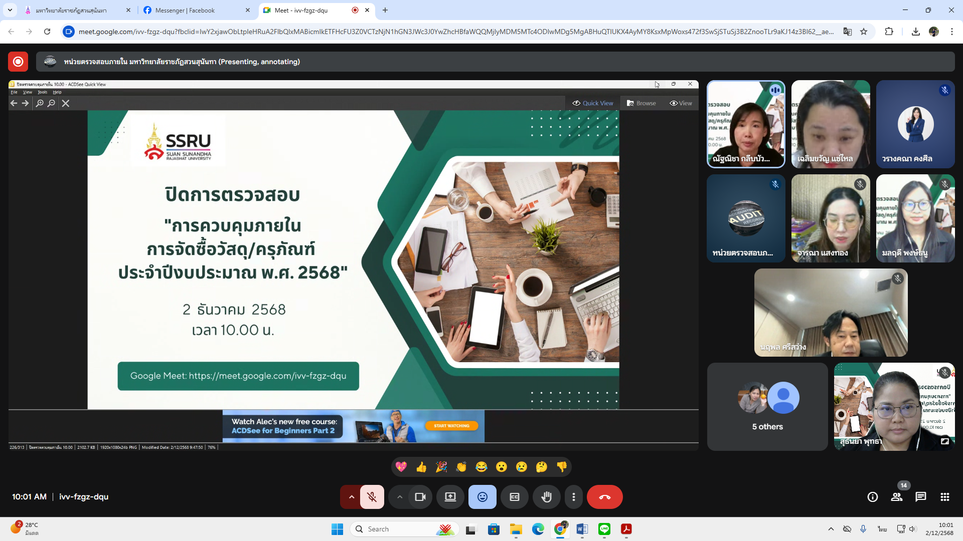Expand audio settings arrow beside microphone

click(352, 497)
